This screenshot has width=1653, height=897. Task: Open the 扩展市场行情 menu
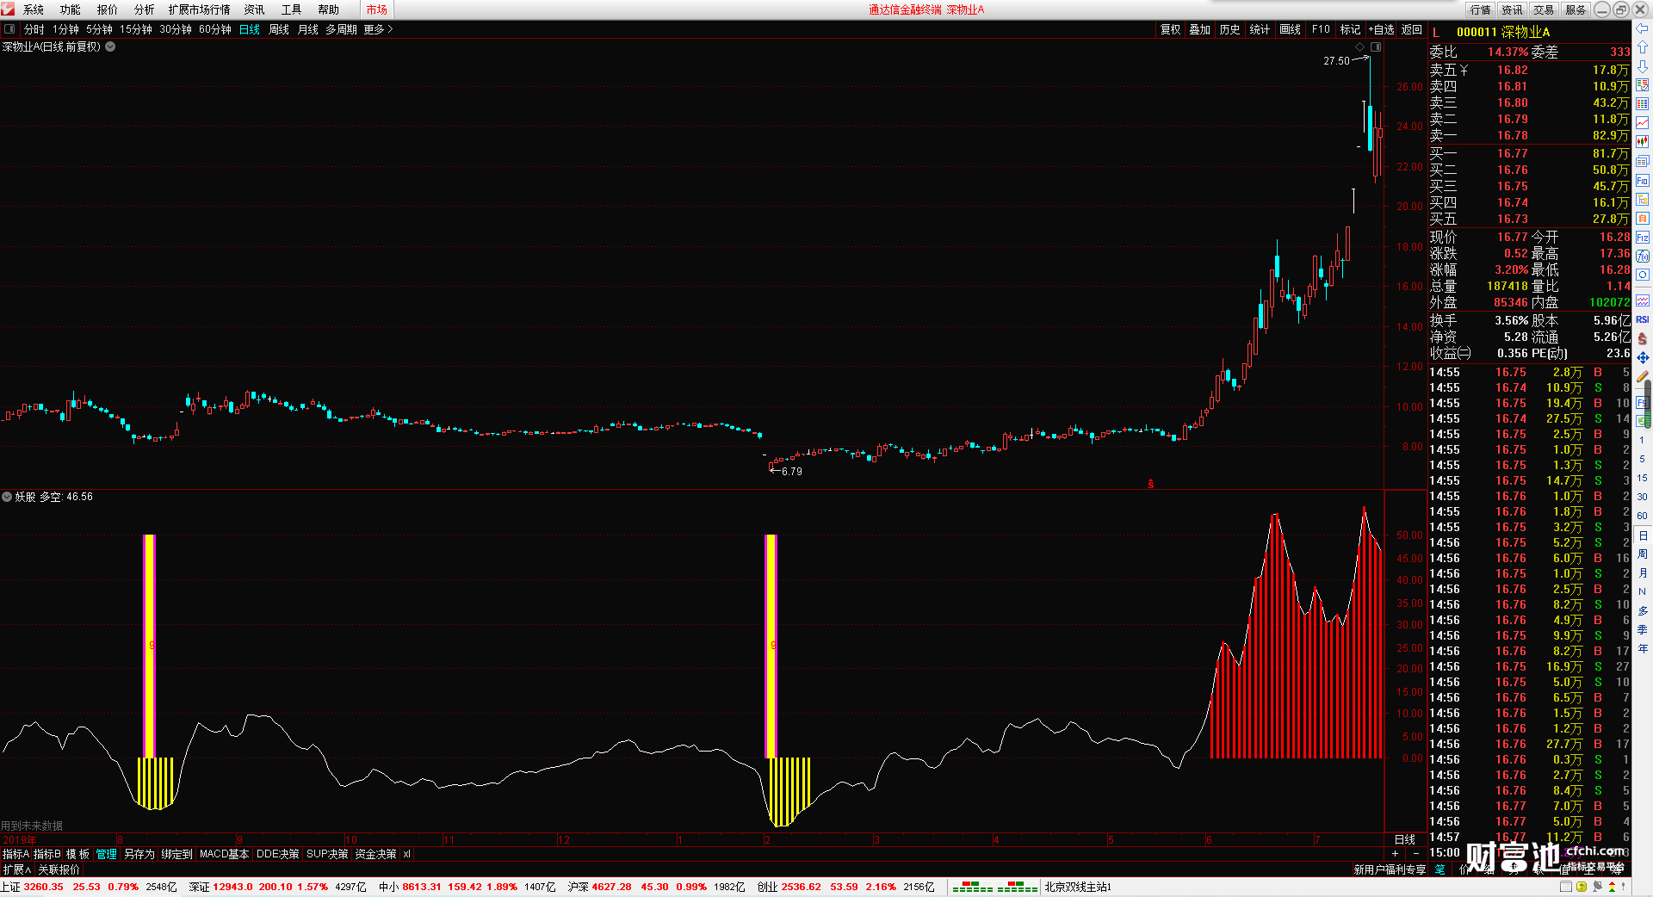point(199,9)
